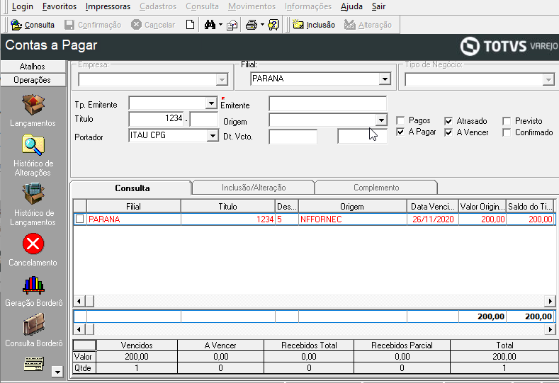Open Geração Borderô chart icon
The image size is (559, 383).
(x=33, y=285)
